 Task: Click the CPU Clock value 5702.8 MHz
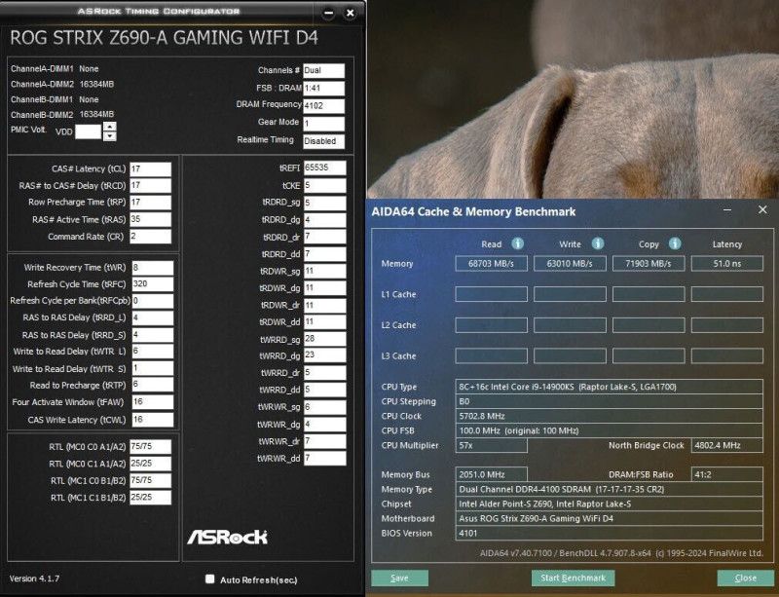click(610, 416)
